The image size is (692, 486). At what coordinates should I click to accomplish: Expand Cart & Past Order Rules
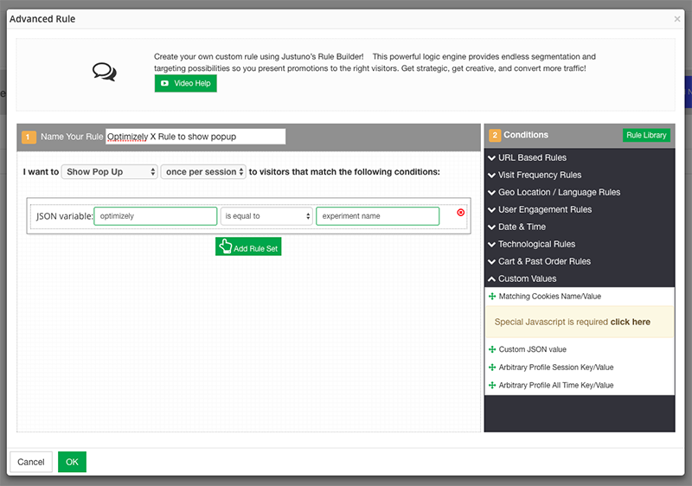pos(544,261)
